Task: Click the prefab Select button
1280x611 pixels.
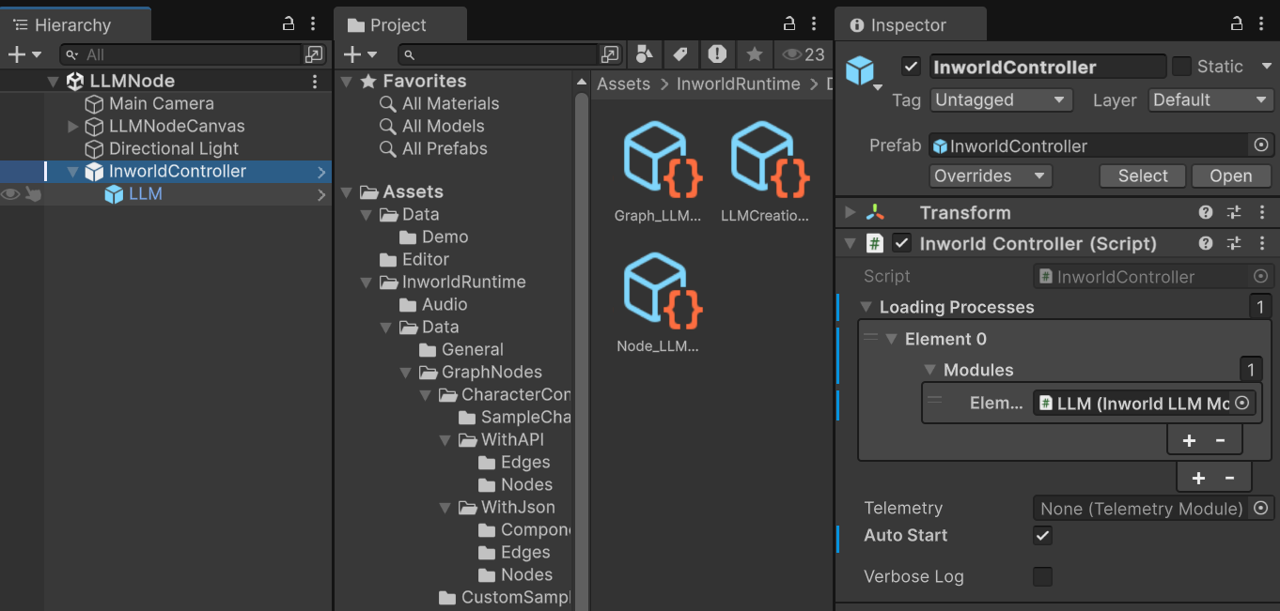Action: (x=1142, y=176)
